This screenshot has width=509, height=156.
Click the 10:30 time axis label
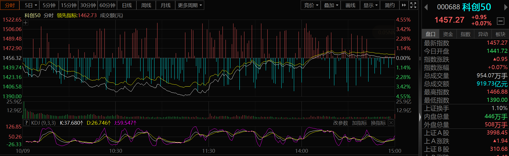pyautogui.click(x=116, y=151)
